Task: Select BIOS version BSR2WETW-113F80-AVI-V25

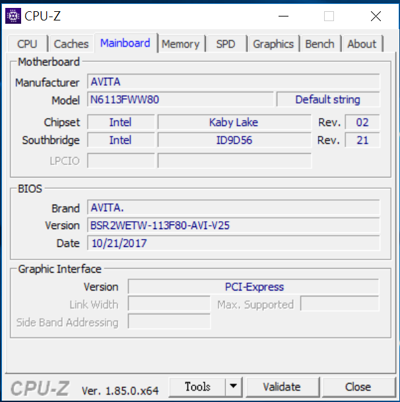Action: tap(234, 225)
